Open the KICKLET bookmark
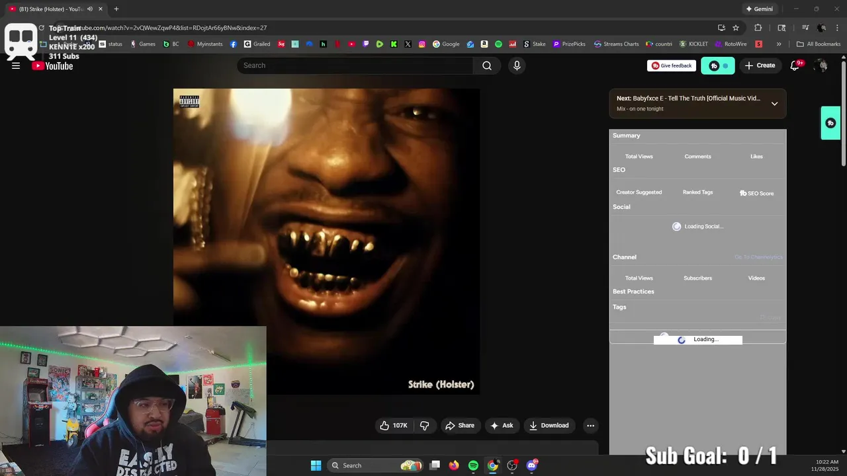Screen dimensions: 847x476 pos(693,44)
